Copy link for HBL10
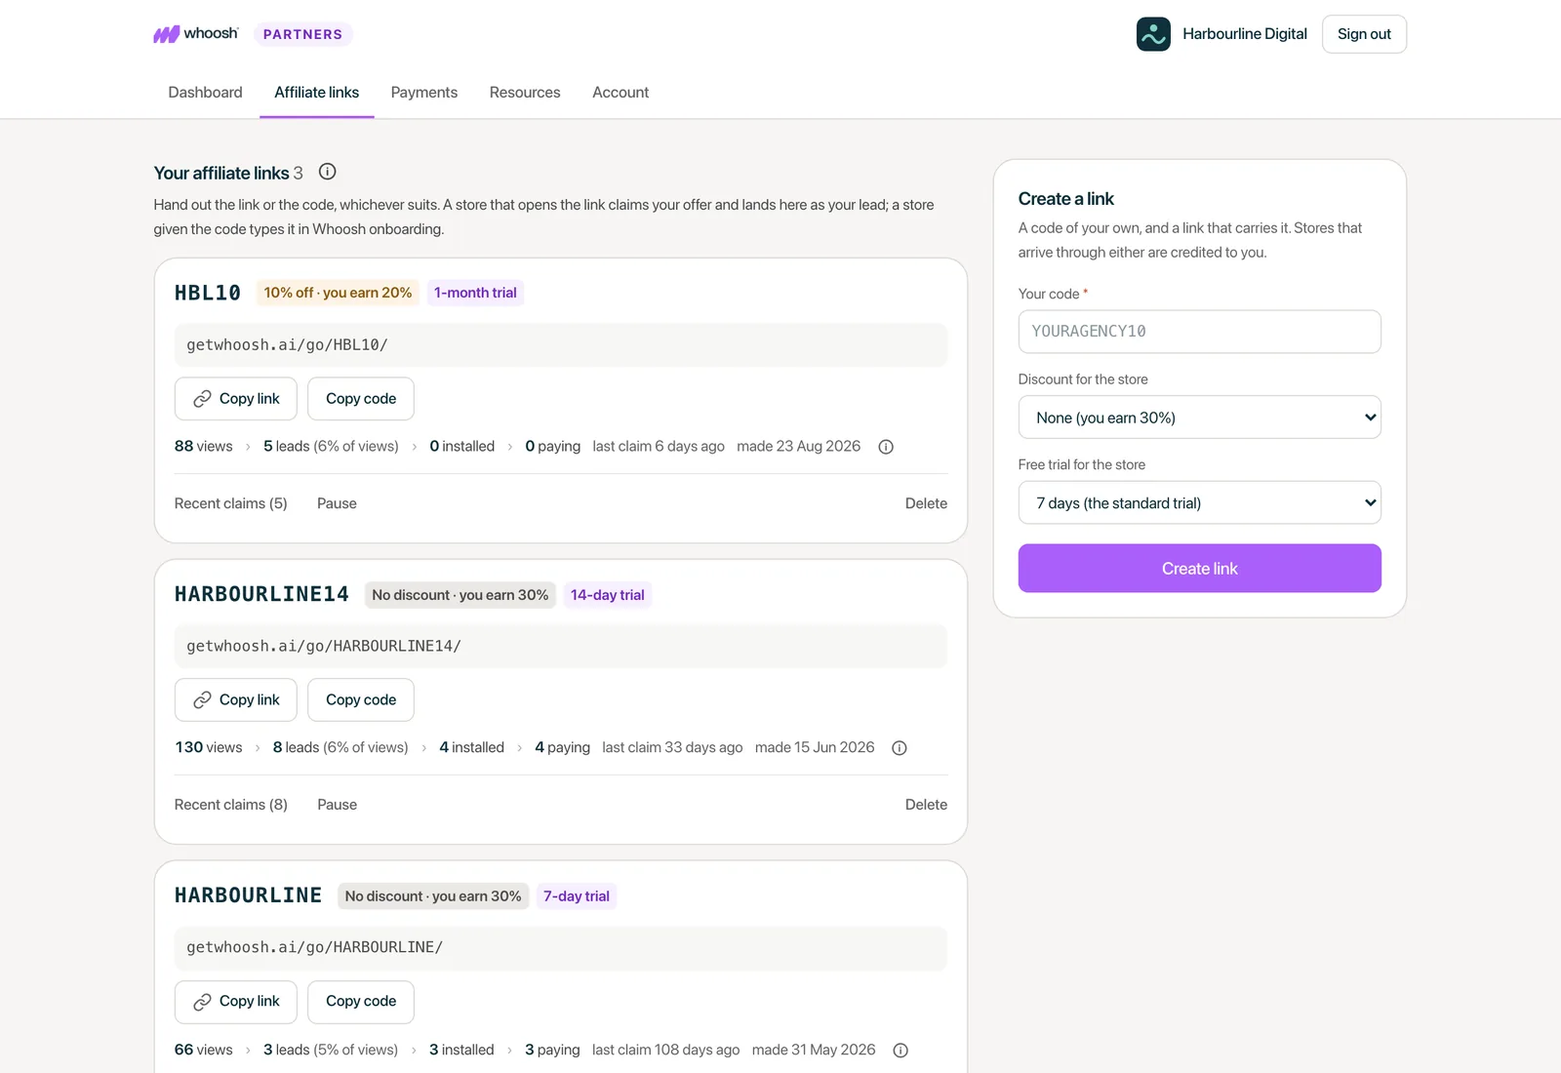The image size is (1561, 1073). [x=236, y=399]
